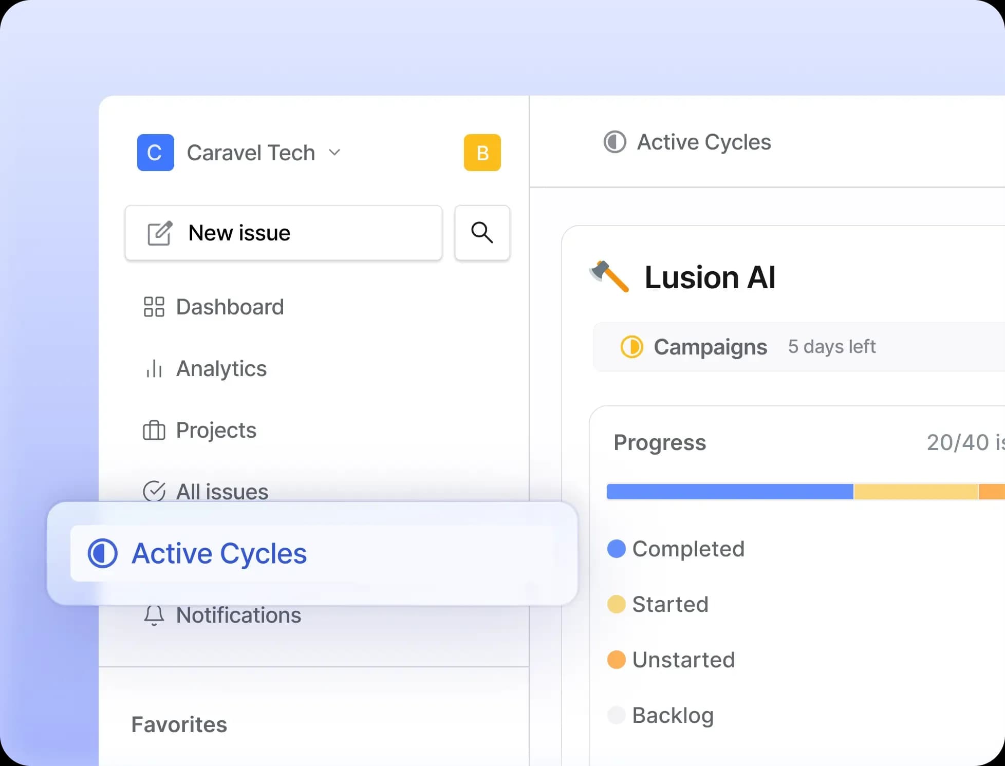Image resolution: width=1005 pixels, height=766 pixels.
Task: Click the Projects briefcase icon
Action: point(154,430)
